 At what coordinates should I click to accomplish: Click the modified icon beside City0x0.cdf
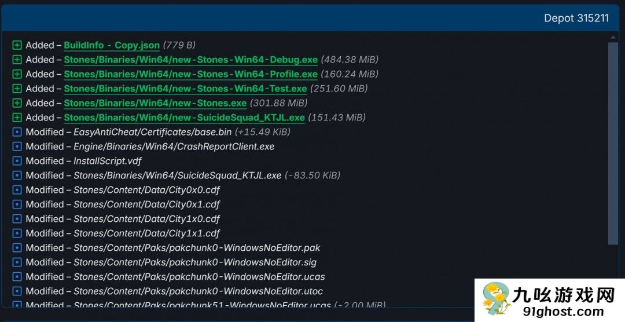pyautogui.click(x=17, y=190)
